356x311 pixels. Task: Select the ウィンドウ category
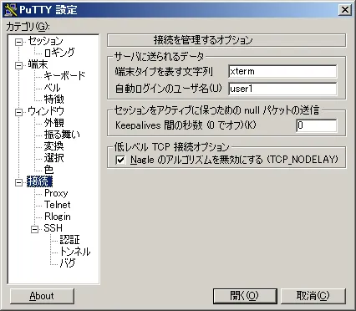point(46,111)
